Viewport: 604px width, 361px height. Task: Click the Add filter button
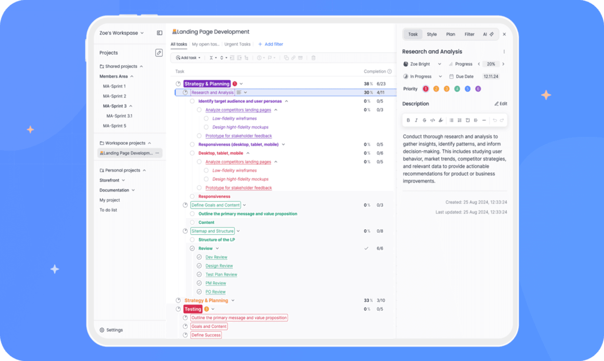click(x=271, y=44)
